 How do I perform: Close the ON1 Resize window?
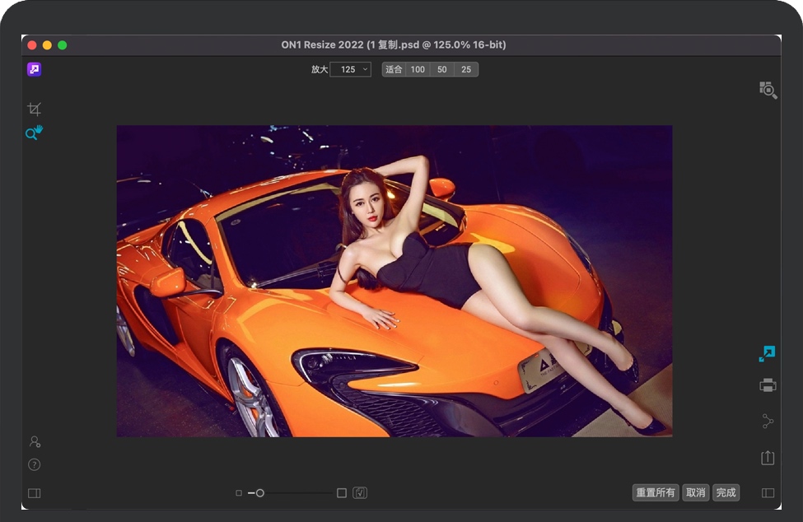pos(32,45)
